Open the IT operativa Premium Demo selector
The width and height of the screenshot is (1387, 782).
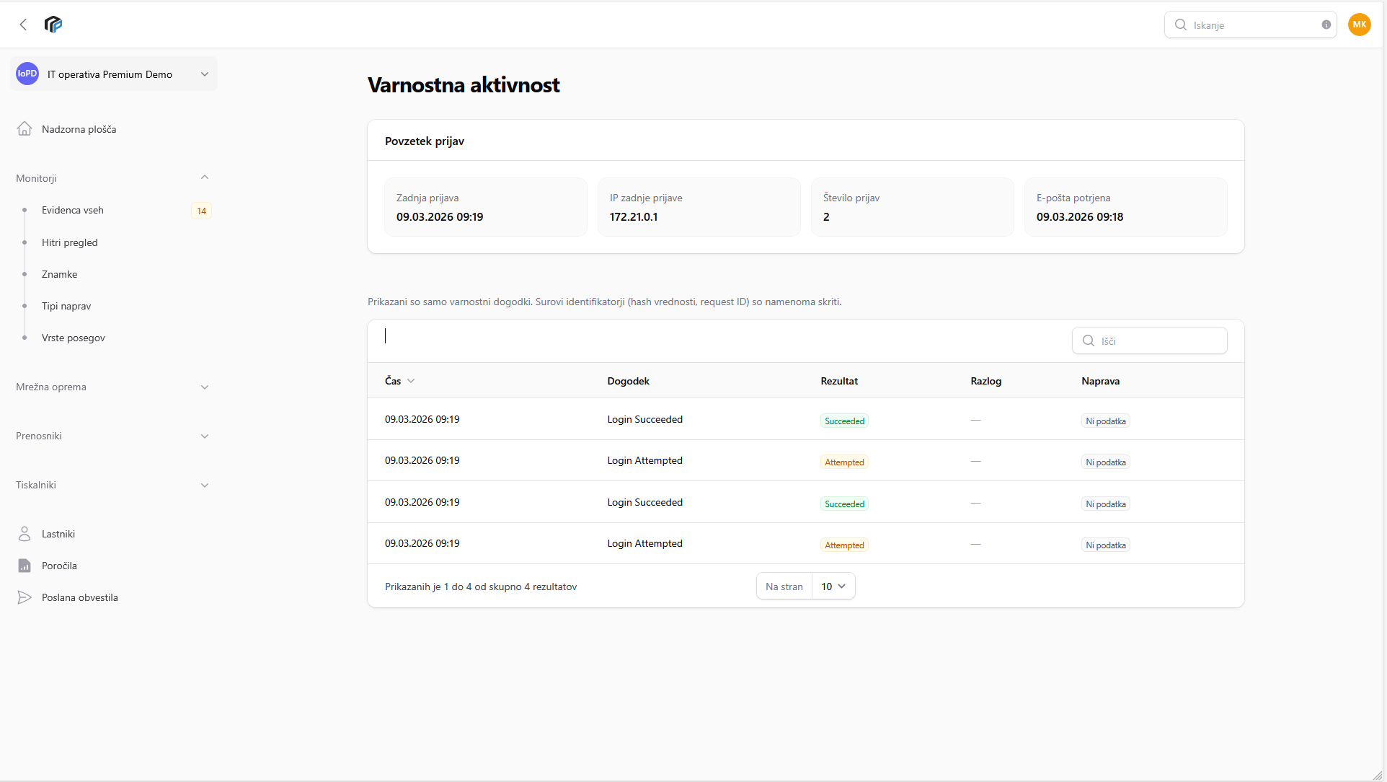(114, 74)
